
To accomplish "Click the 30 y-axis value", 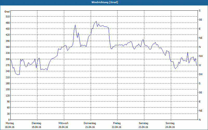I will 8,114.
